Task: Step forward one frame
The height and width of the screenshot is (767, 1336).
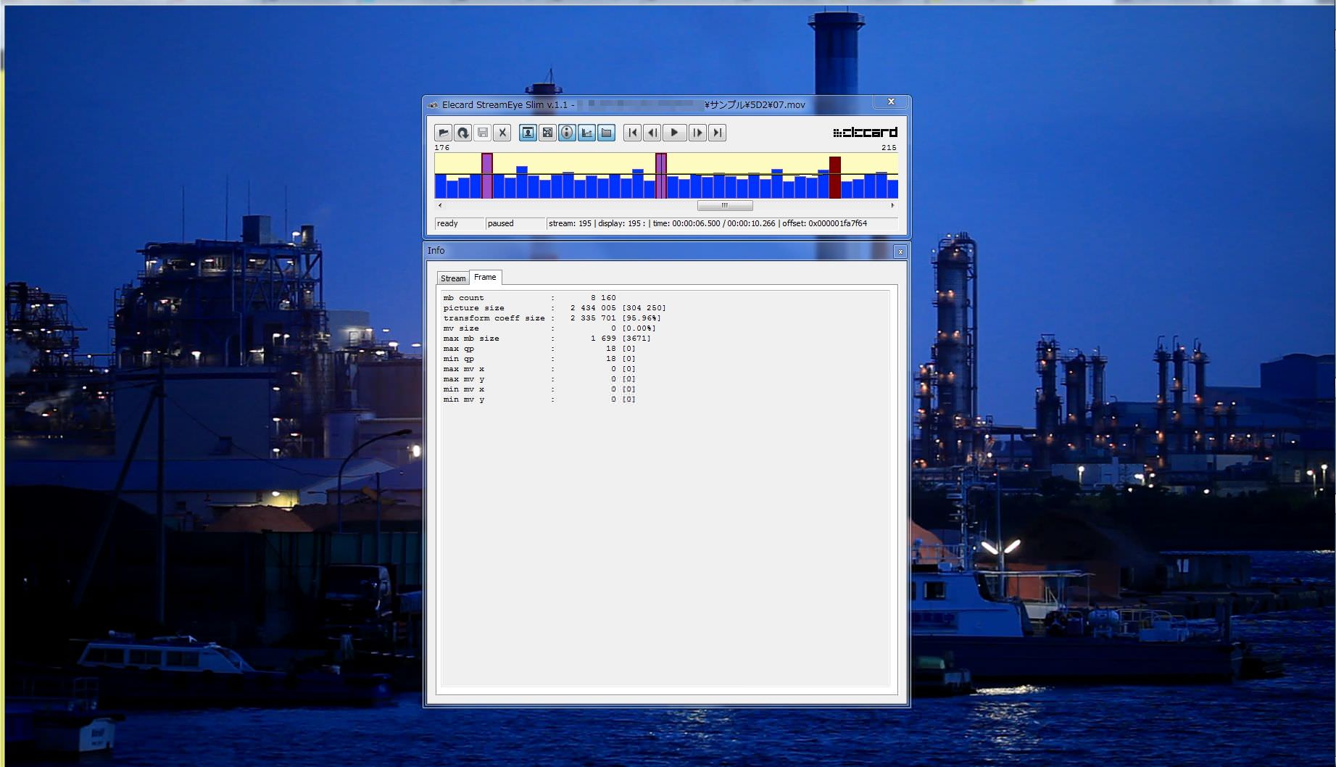Action: click(697, 133)
